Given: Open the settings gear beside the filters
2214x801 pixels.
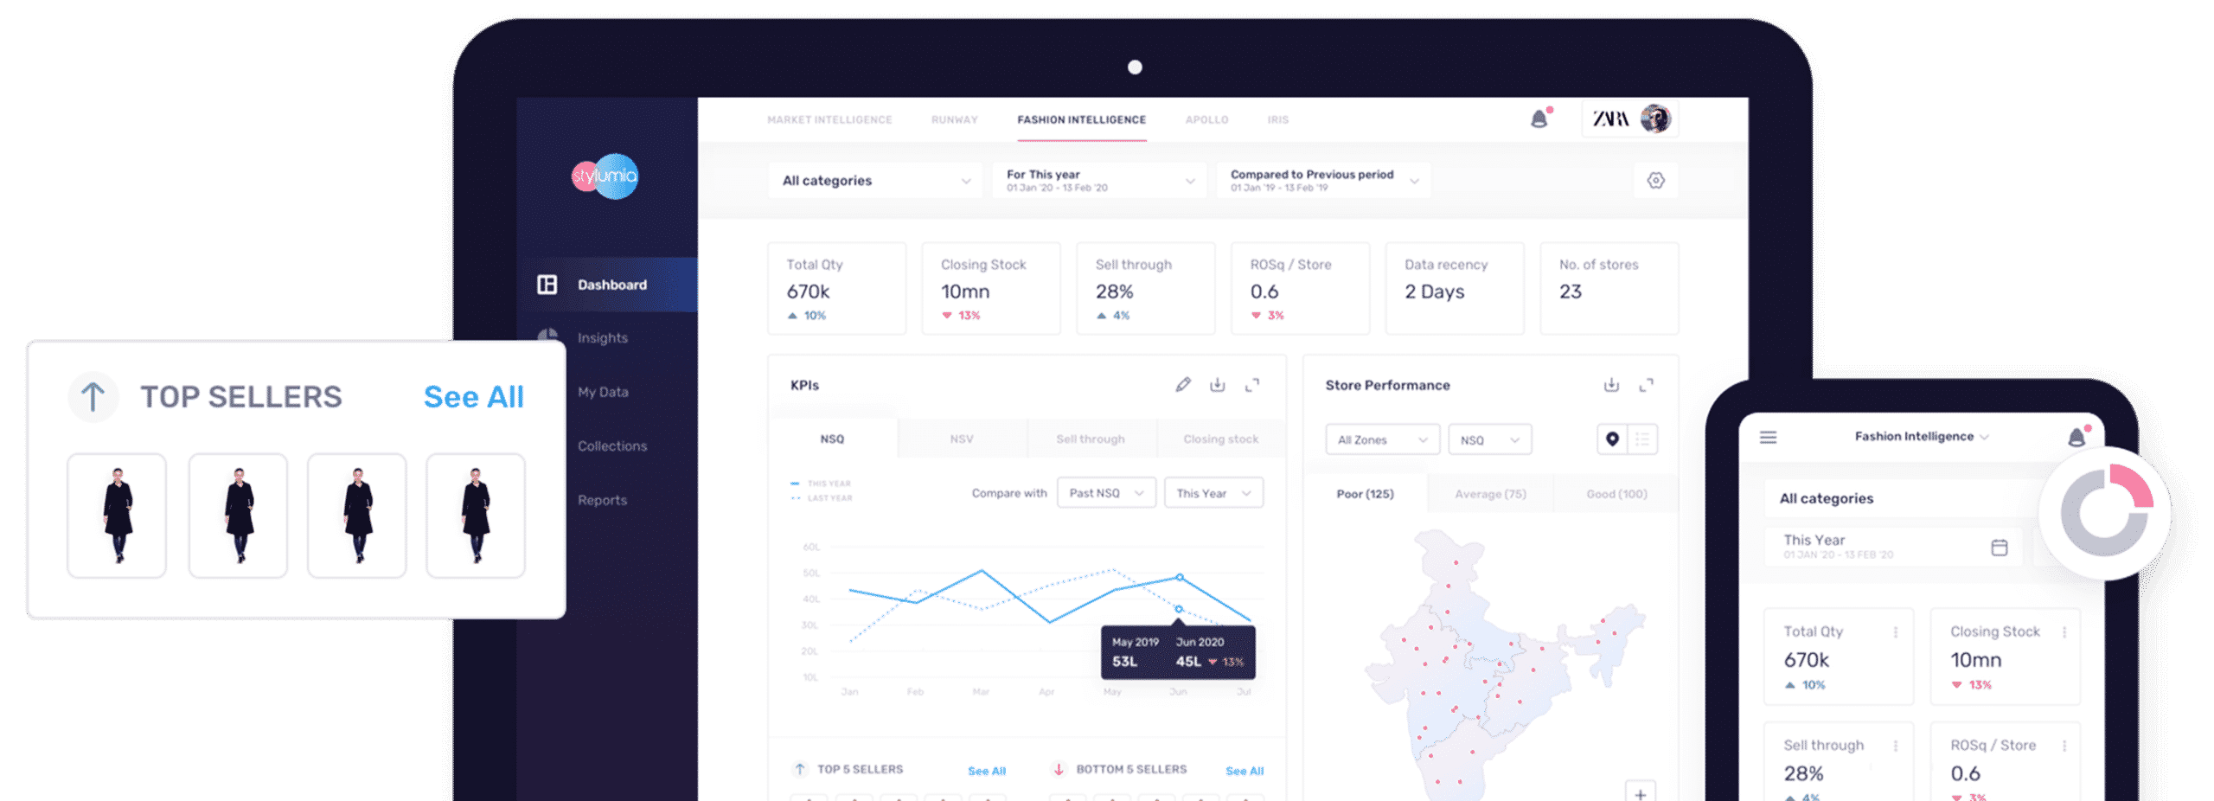Looking at the screenshot, I should pyautogui.click(x=1655, y=180).
